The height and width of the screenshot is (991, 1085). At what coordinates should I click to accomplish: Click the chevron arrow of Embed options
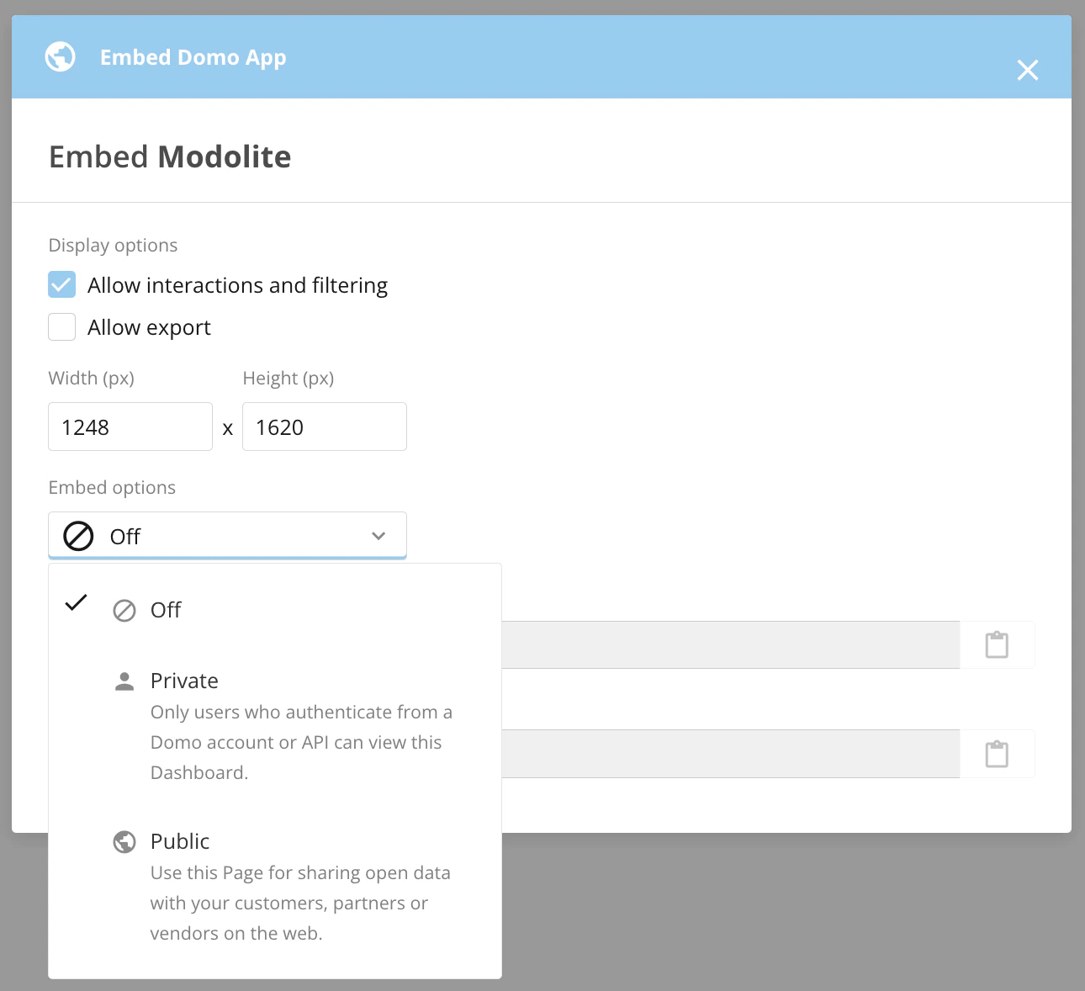coord(378,536)
